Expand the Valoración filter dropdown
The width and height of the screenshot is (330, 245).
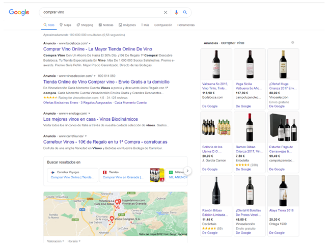(56, 241)
